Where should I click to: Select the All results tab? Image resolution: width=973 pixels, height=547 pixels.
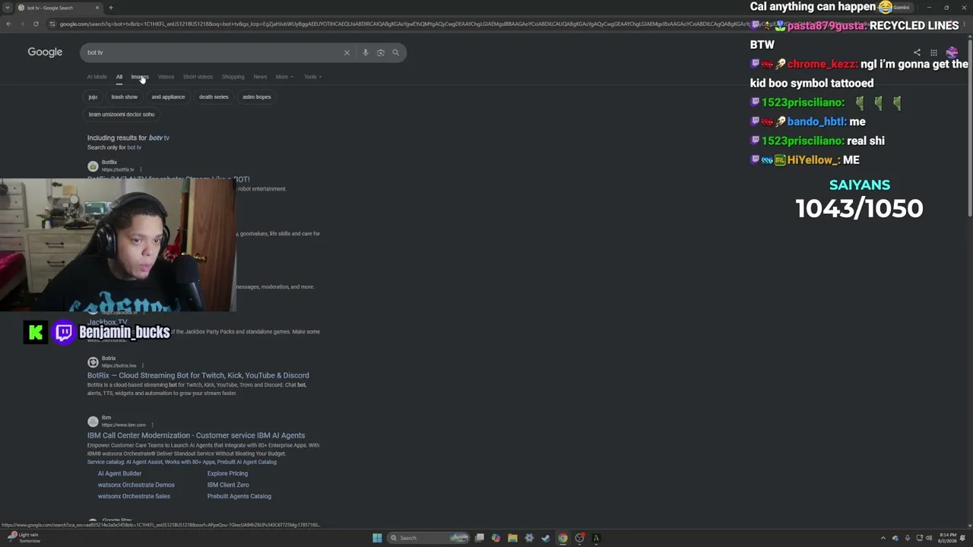[119, 77]
